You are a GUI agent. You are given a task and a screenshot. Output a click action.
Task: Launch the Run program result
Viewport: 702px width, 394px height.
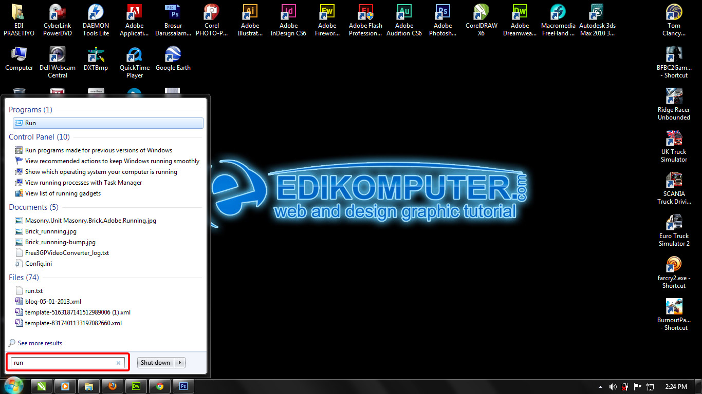108,123
